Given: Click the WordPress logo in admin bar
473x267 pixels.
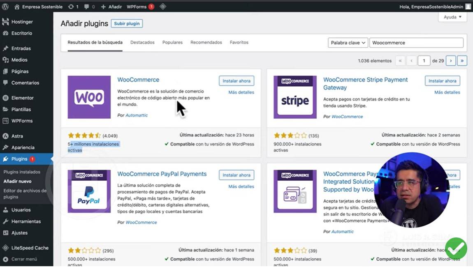Looking at the screenshot, I should tap(5, 6).
